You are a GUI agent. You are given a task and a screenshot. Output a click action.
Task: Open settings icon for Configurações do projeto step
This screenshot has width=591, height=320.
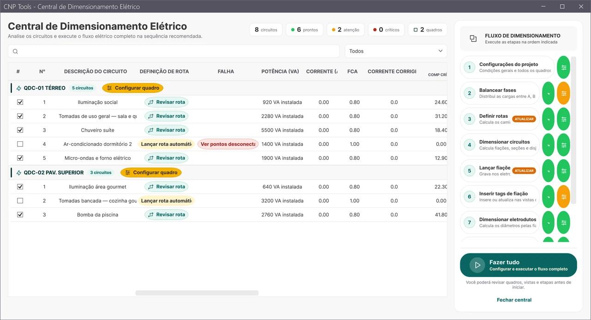coord(563,67)
